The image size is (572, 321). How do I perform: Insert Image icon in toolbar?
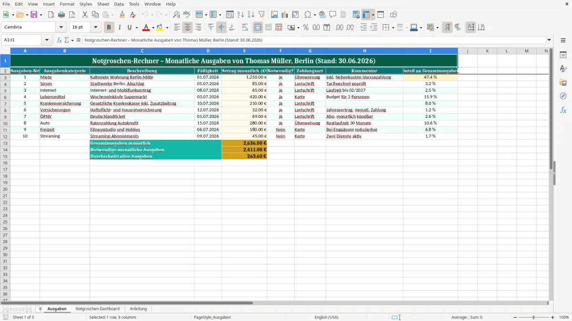[x=275, y=15]
